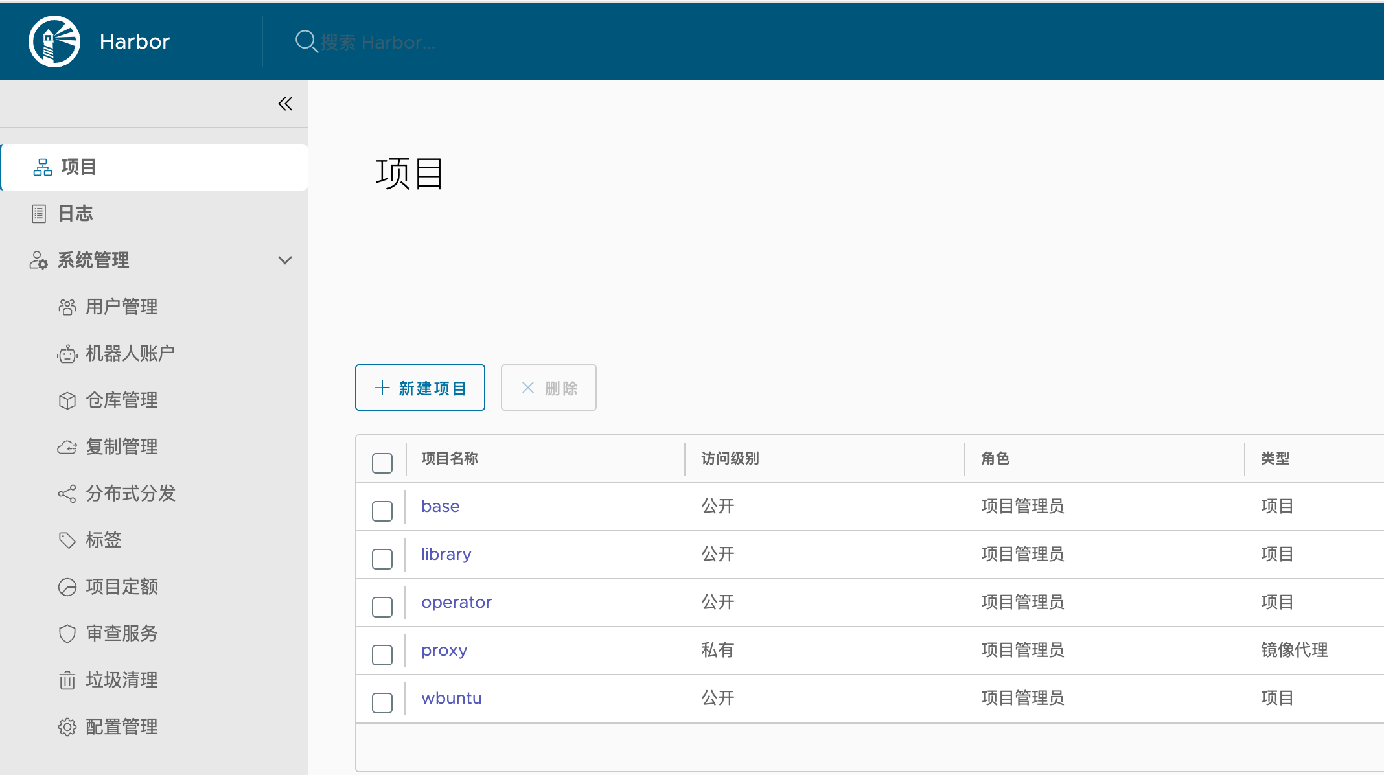Viewport: 1384px width, 775px height.
Task: Click the distribution share icon
Action: coord(67,494)
